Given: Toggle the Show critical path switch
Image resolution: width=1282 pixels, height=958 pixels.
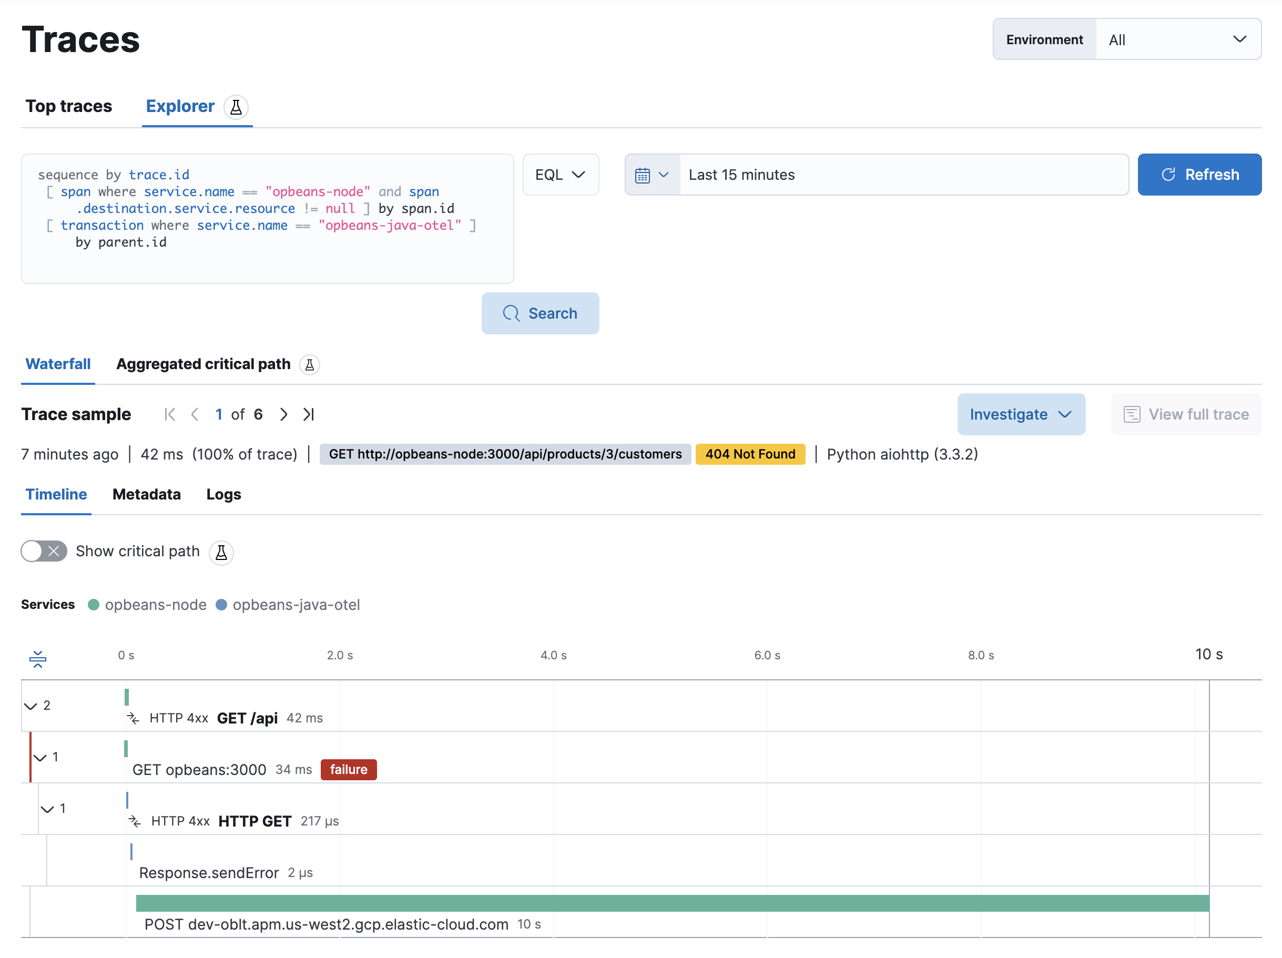Looking at the screenshot, I should (x=44, y=551).
